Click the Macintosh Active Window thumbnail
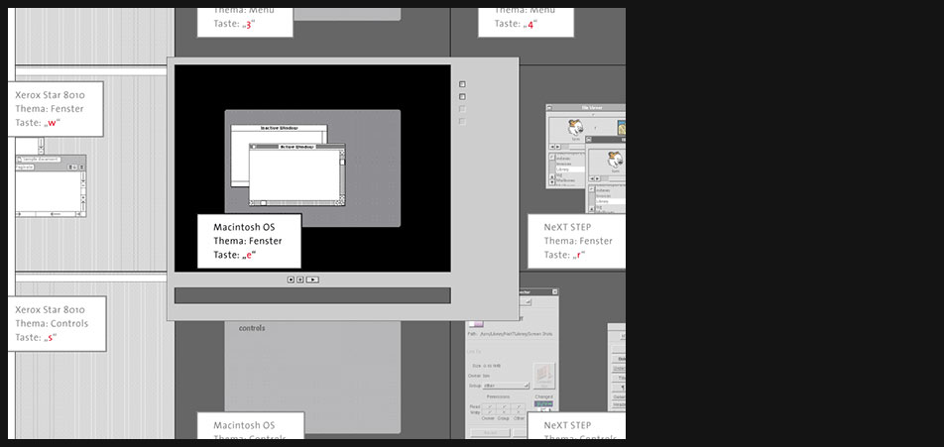Screen dimensions: 944x447 (x=295, y=176)
